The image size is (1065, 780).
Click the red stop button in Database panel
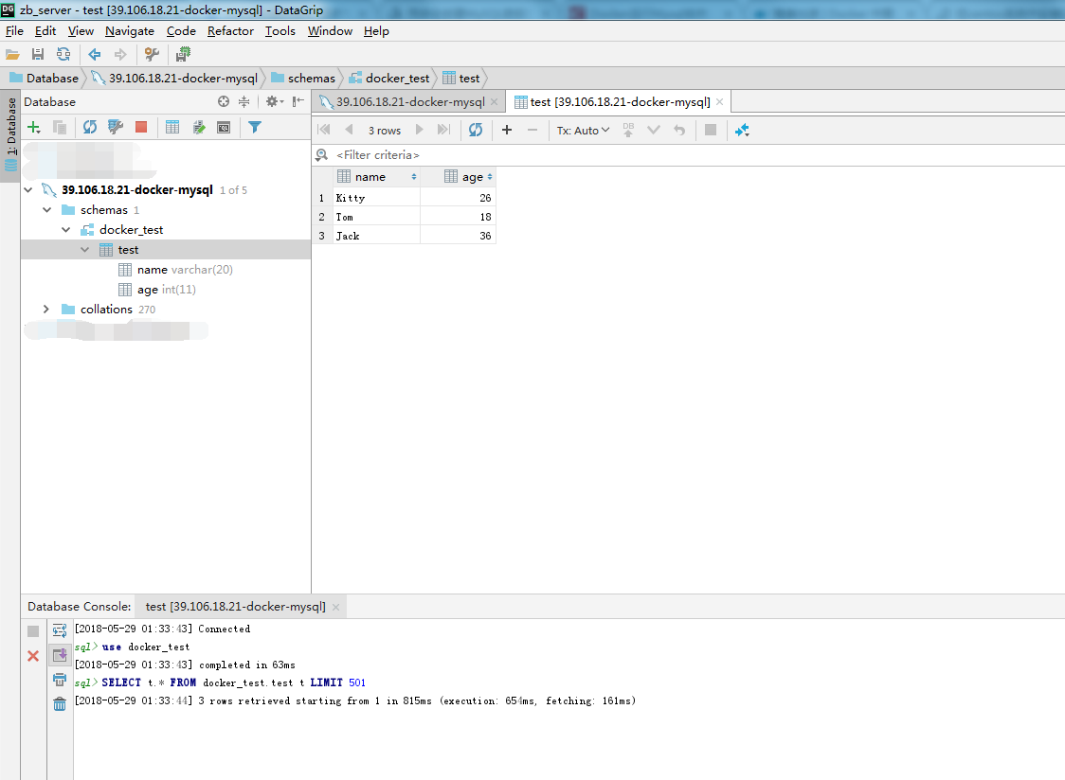pos(141,127)
